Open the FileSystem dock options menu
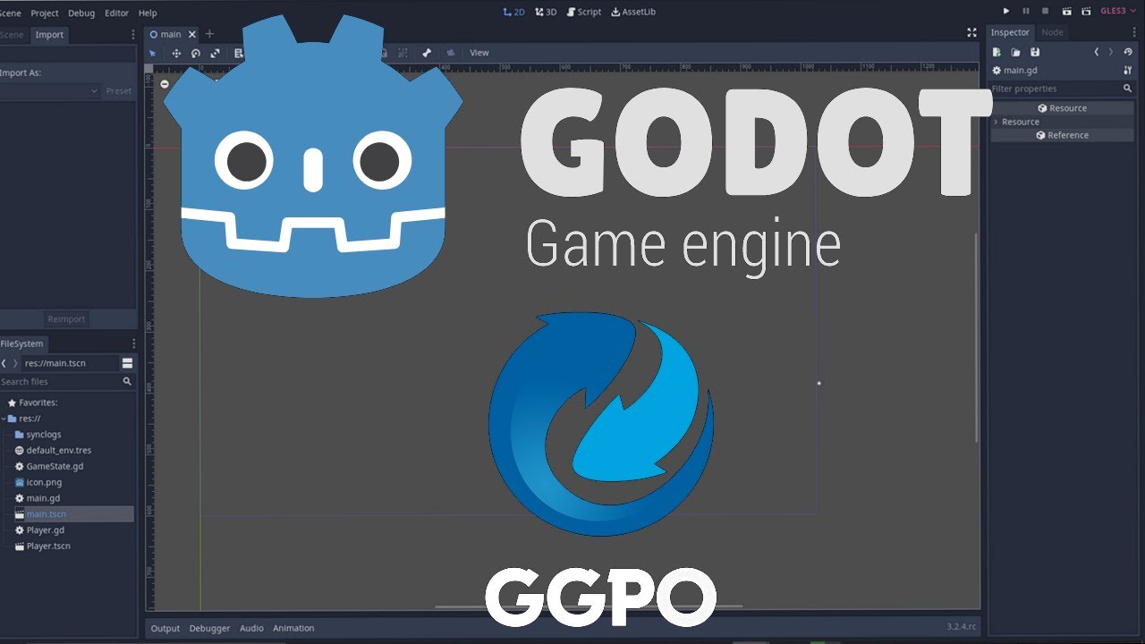Image resolution: width=1145 pixels, height=644 pixels. pos(133,343)
